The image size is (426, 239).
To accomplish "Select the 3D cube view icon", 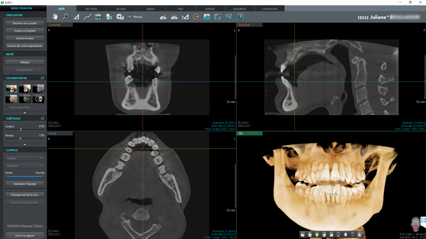I will coord(229,17).
